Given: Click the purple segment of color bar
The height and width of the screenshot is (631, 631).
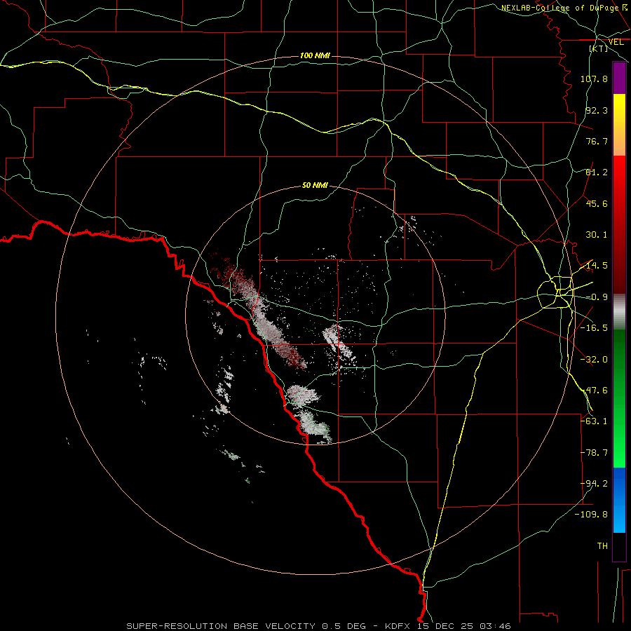Looking at the screenshot, I should point(619,78).
